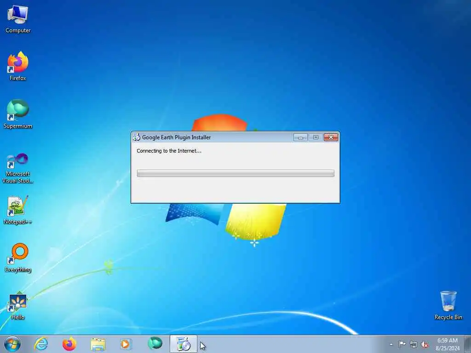The image size is (471, 353).
Task: Click the Show Desktop strip
Action: pyautogui.click(x=468, y=344)
